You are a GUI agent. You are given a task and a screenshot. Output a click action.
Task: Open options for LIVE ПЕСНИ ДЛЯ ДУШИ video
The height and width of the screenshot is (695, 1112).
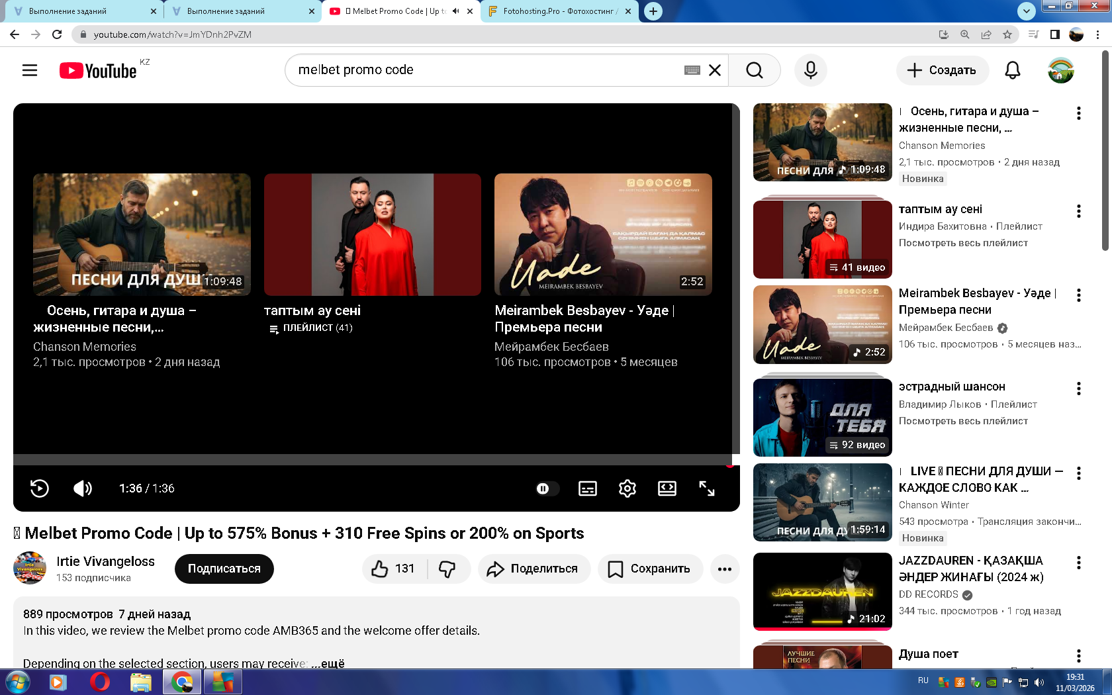coord(1079,473)
